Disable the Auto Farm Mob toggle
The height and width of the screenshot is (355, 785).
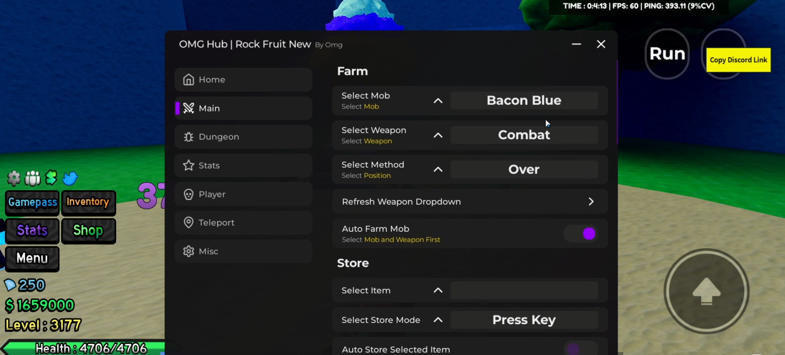(x=581, y=233)
